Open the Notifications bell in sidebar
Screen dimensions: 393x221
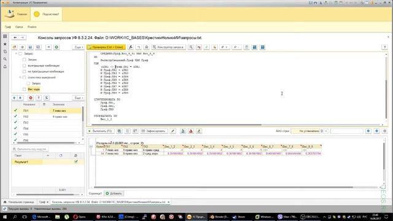point(5,67)
